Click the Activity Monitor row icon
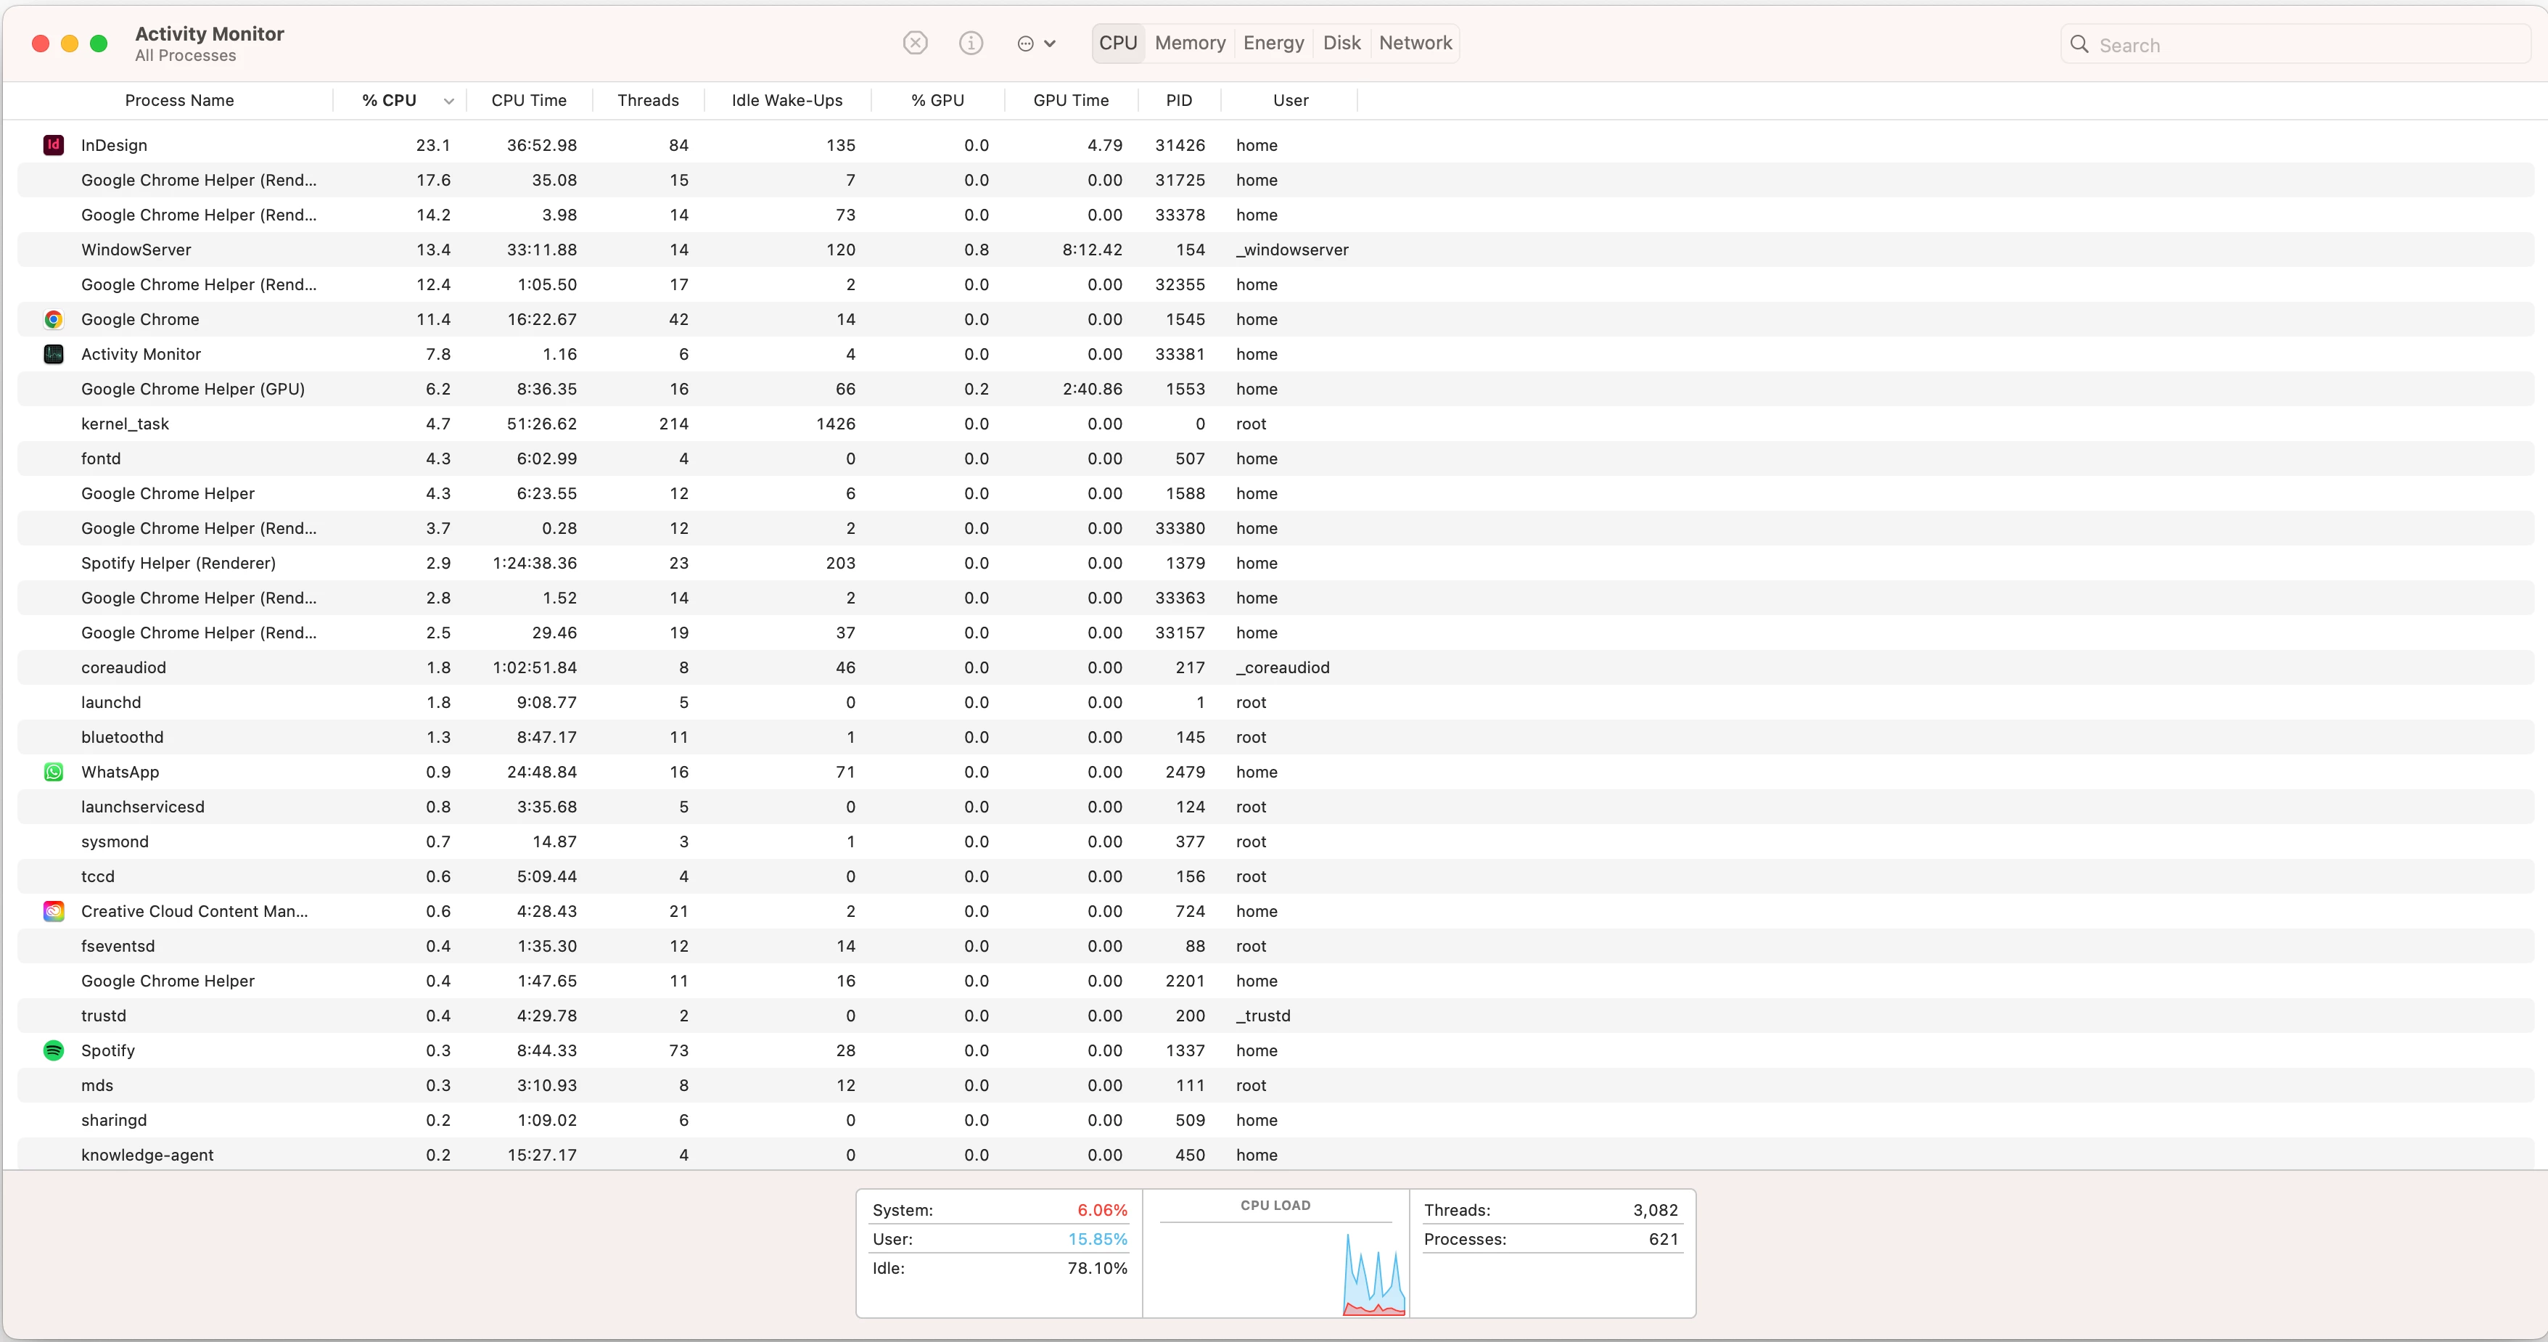 point(54,354)
